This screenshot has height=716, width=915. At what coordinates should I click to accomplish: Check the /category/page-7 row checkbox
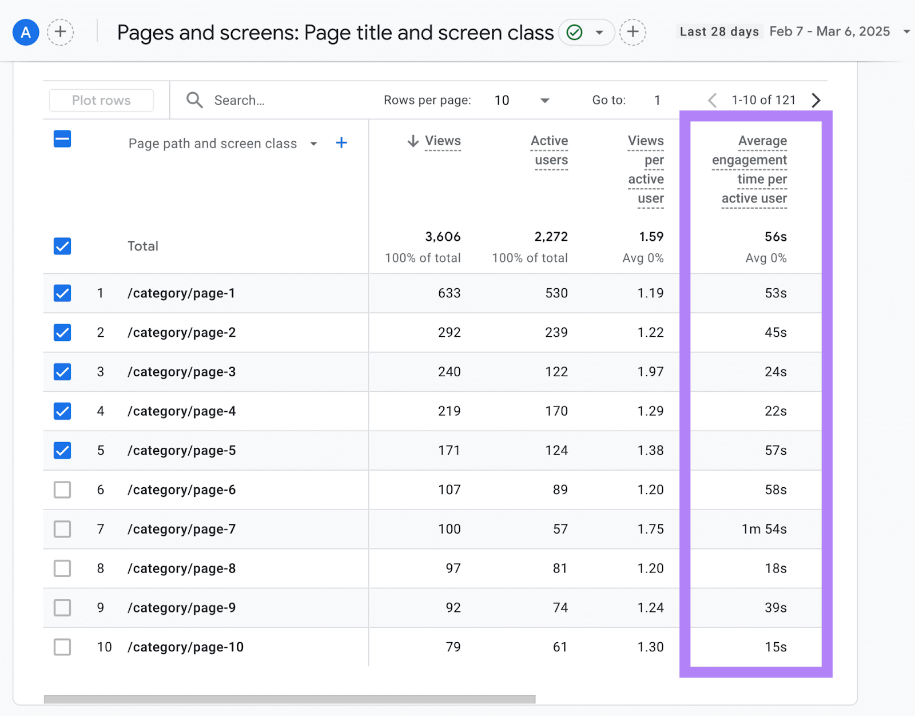coord(62,529)
